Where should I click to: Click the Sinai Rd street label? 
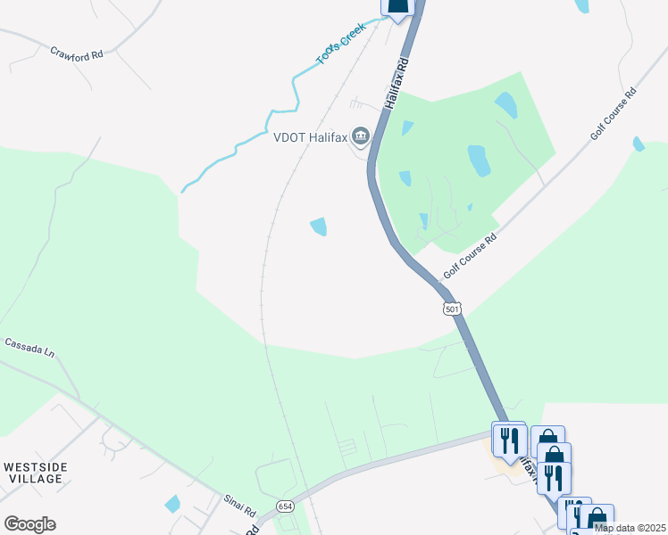(239, 506)
